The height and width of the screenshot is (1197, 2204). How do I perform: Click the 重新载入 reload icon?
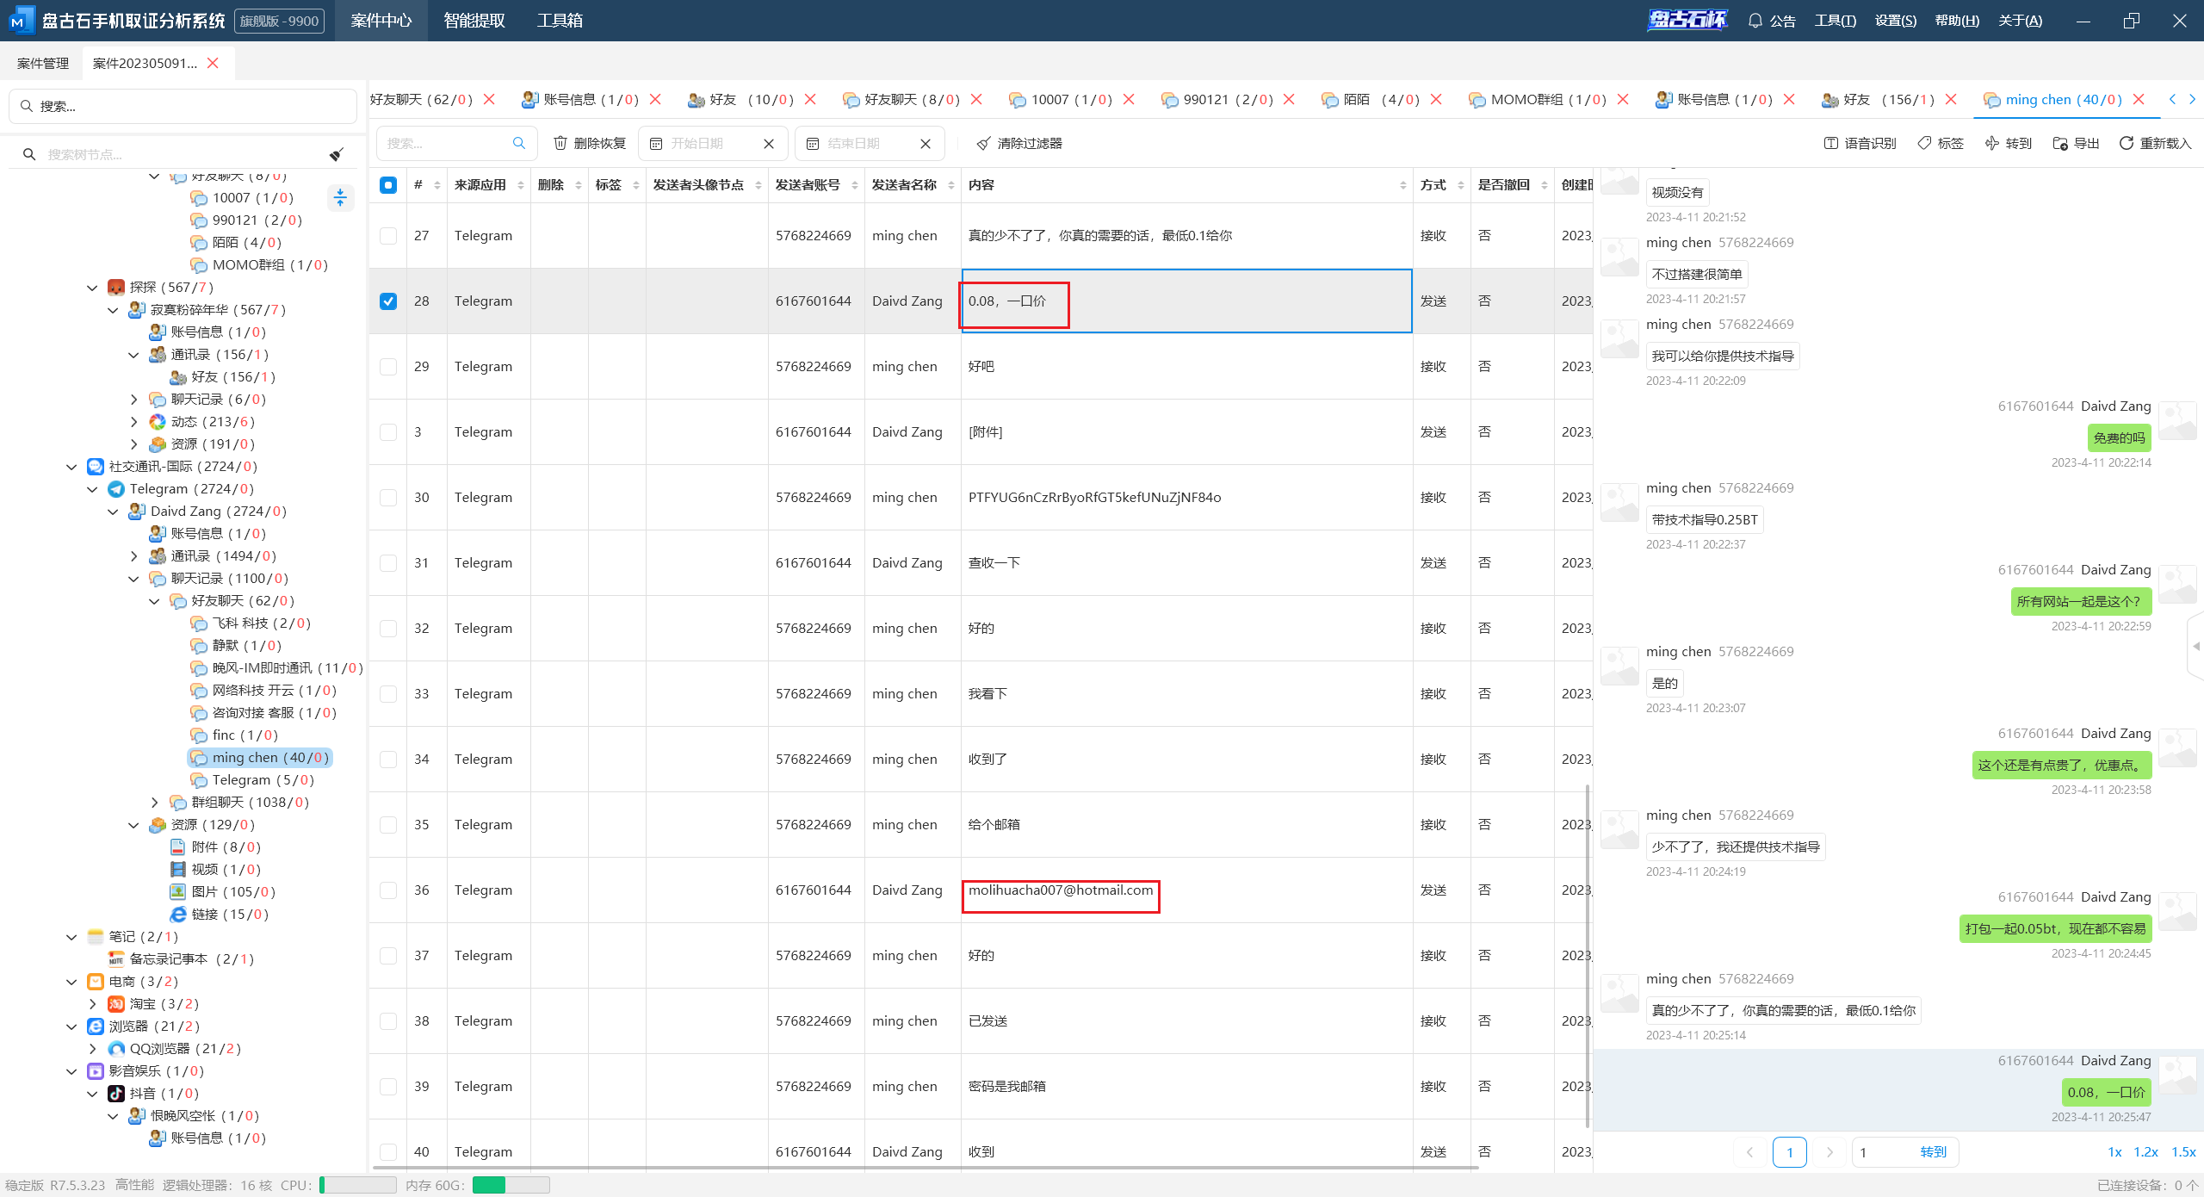(x=2127, y=143)
